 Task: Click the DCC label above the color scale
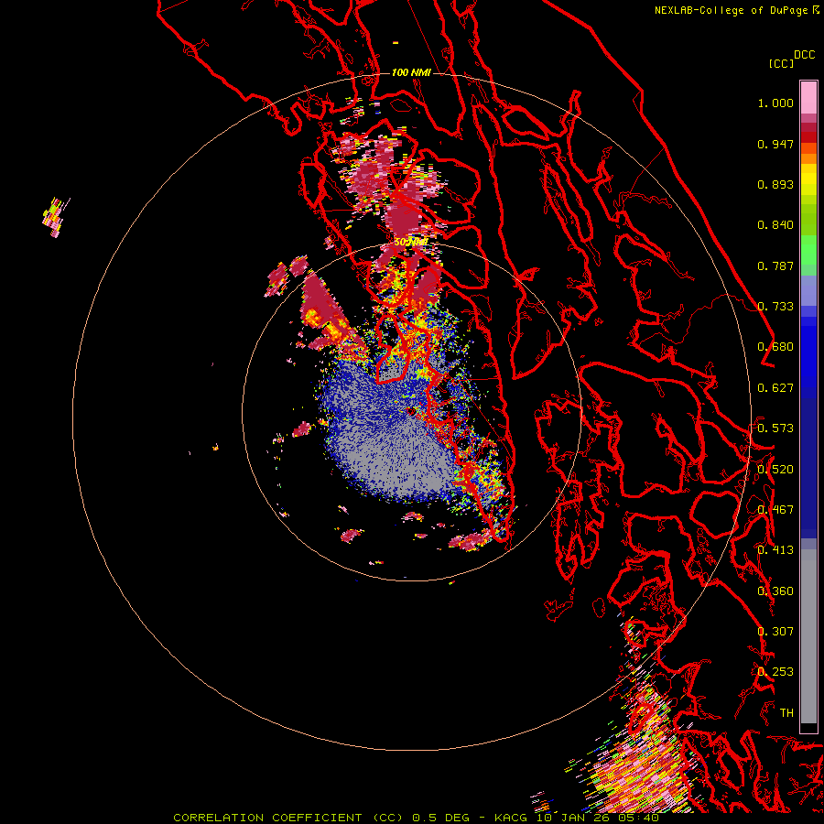tap(805, 55)
